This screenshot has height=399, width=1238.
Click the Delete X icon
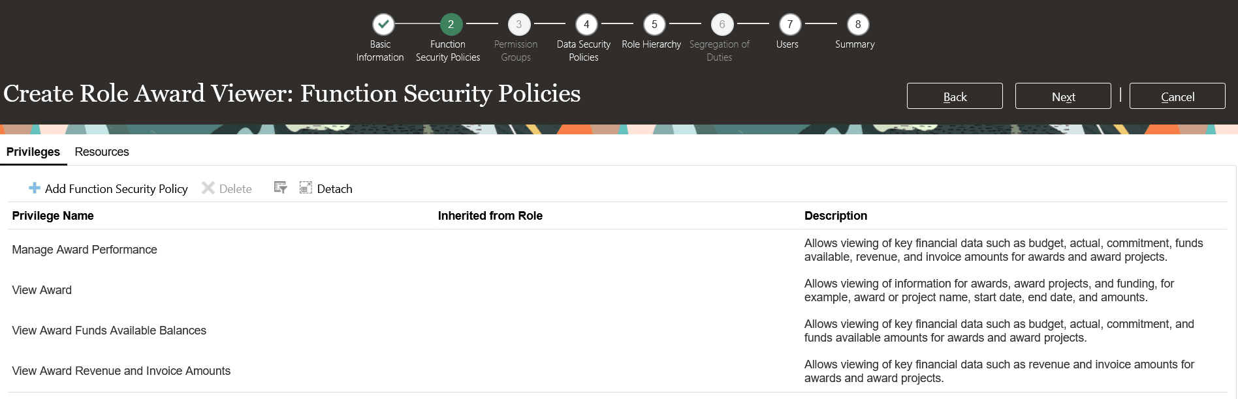208,188
